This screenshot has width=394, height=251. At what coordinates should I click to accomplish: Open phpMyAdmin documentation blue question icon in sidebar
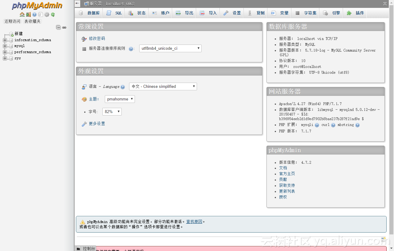coord(34,14)
